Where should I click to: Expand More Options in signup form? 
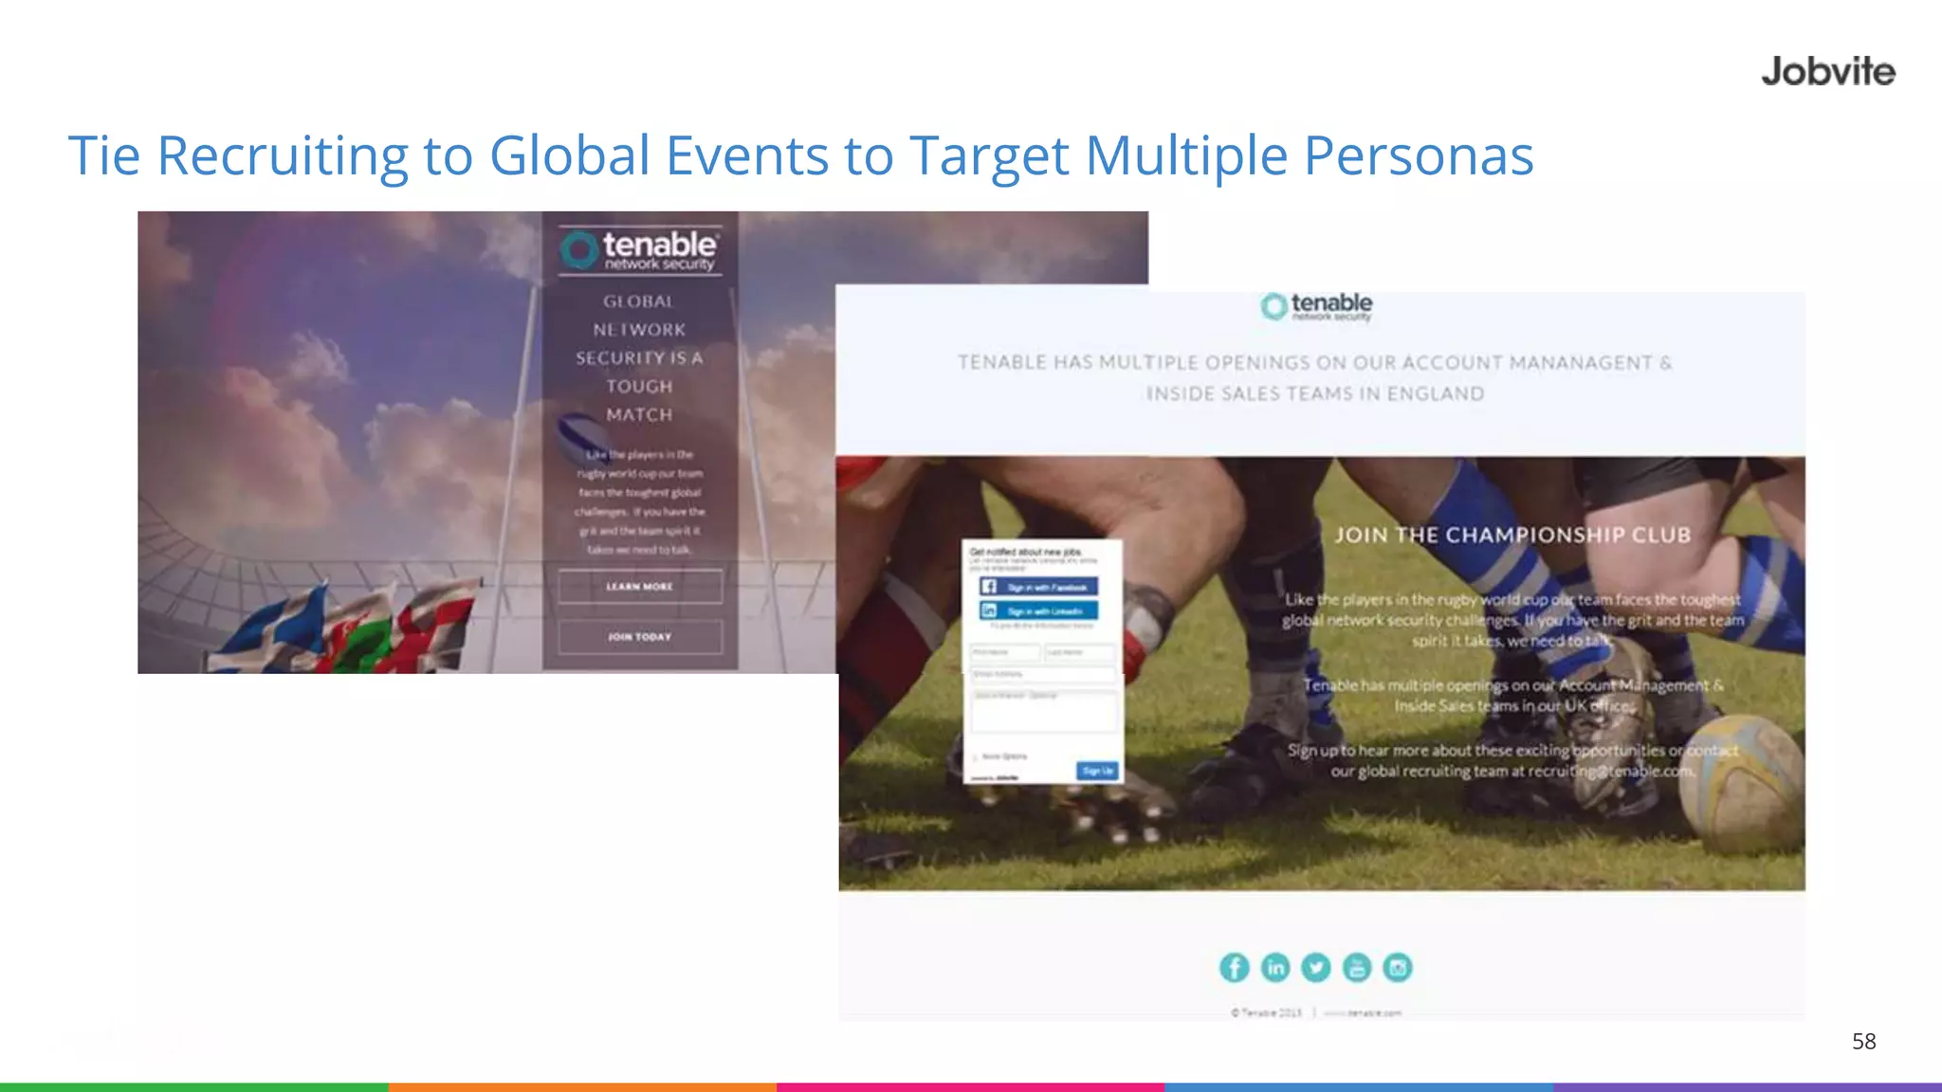(x=1000, y=756)
